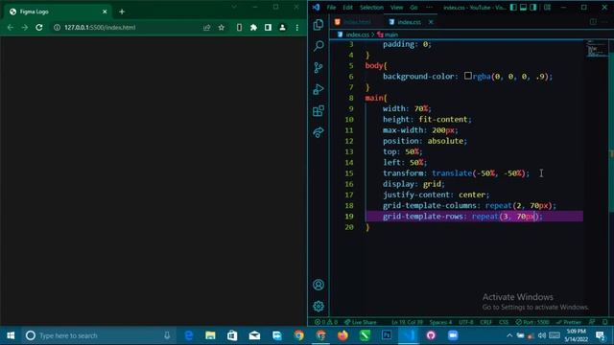The image size is (614, 345).
Task: Expand the overflow menu ellipsis in menu bar
Action: pos(430,8)
